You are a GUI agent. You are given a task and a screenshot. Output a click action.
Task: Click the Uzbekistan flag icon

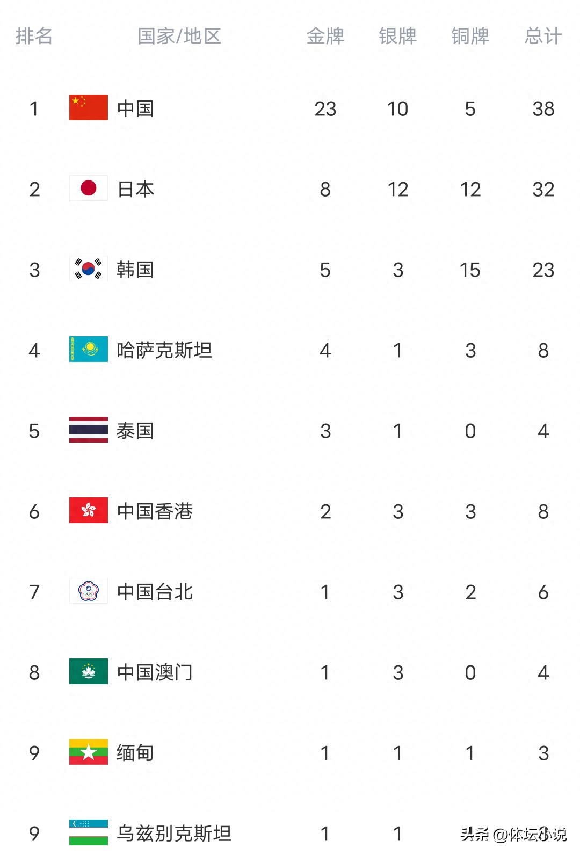coord(89,832)
